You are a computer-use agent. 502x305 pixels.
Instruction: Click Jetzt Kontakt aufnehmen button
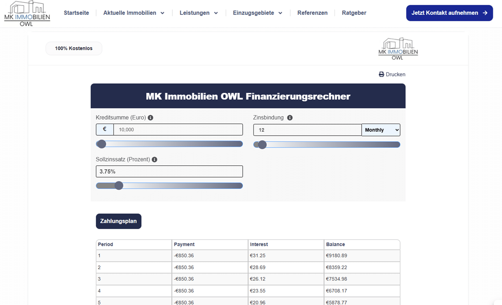[450, 13]
